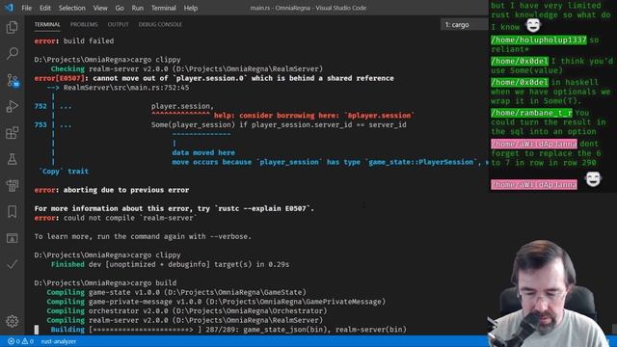The width and height of the screenshot is (617, 347).
Task: Click 'Compiling game-private-message v1.0.0' line
Action: pyautogui.click(x=216, y=302)
